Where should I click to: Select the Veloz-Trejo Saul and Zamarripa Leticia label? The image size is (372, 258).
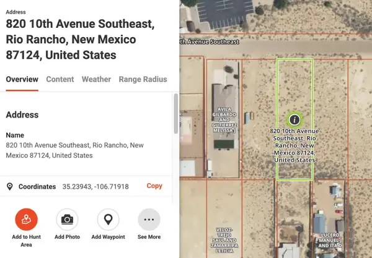click(224, 240)
